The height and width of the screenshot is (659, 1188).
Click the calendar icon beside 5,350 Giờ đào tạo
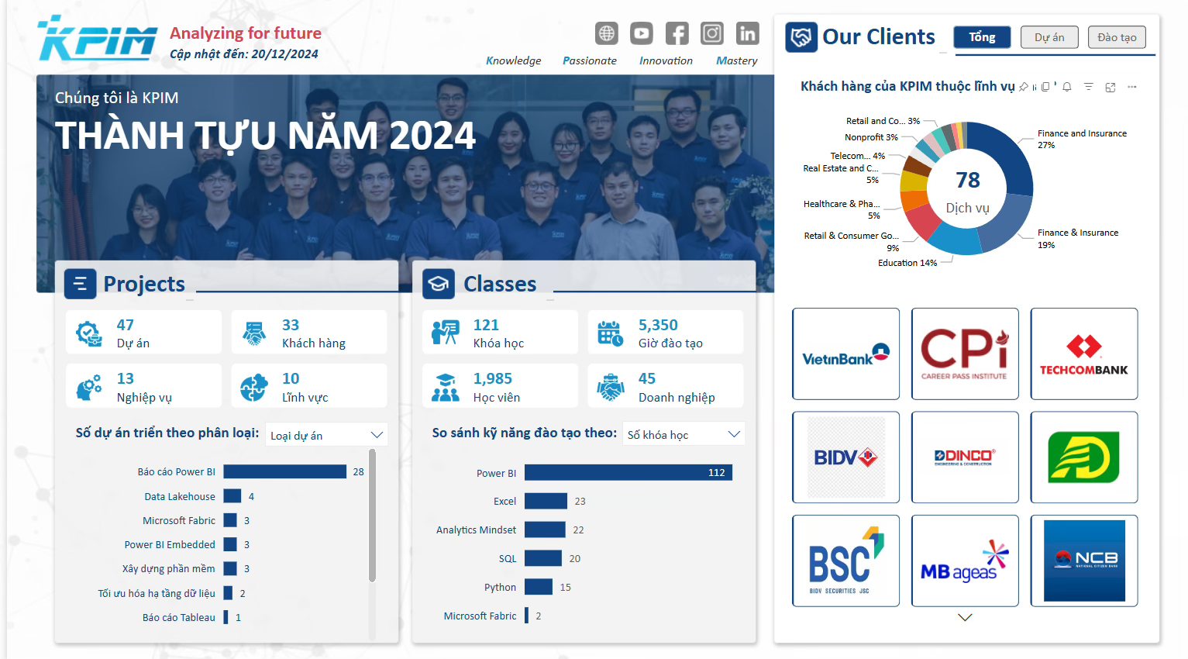pyautogui.click(x=611, y=333)
